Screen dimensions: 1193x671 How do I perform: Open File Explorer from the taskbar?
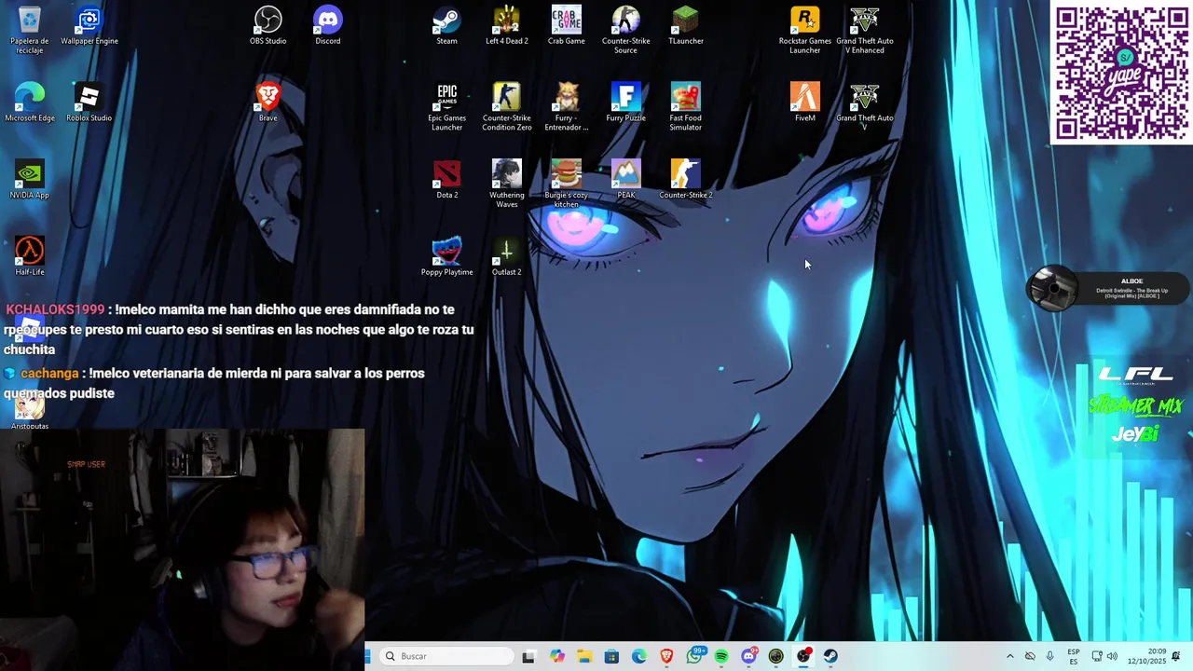(x=584, y=656)
